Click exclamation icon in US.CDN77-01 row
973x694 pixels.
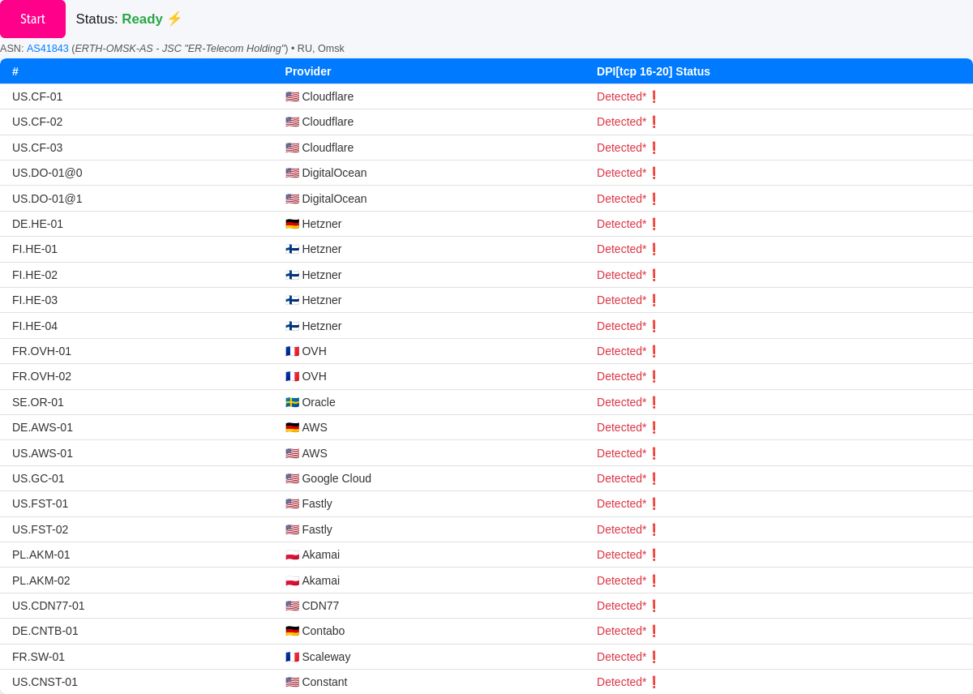654,606
